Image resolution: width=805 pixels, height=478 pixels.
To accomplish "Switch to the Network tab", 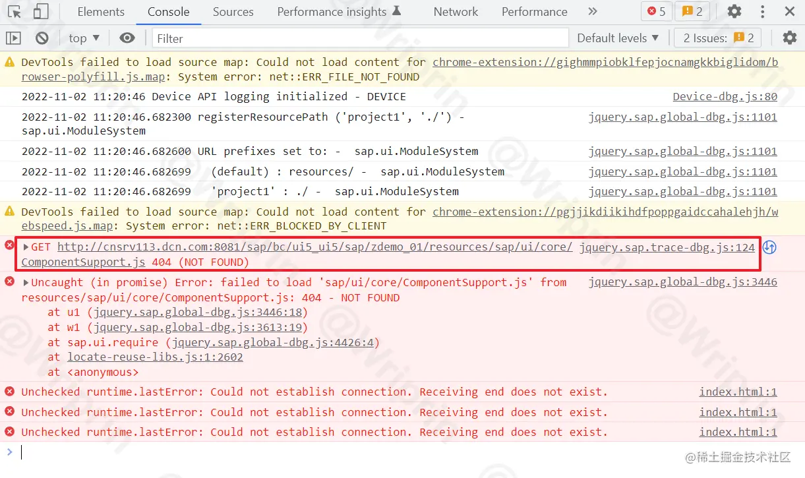I will [456, 11].
